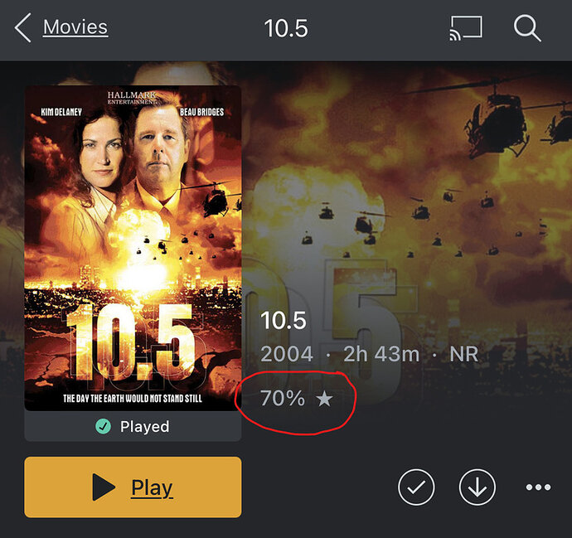Viewport: 572px width, 538px height.
Task: Open search with the magnifier icon
Action: pyautogui.click(x=527, y=27)
